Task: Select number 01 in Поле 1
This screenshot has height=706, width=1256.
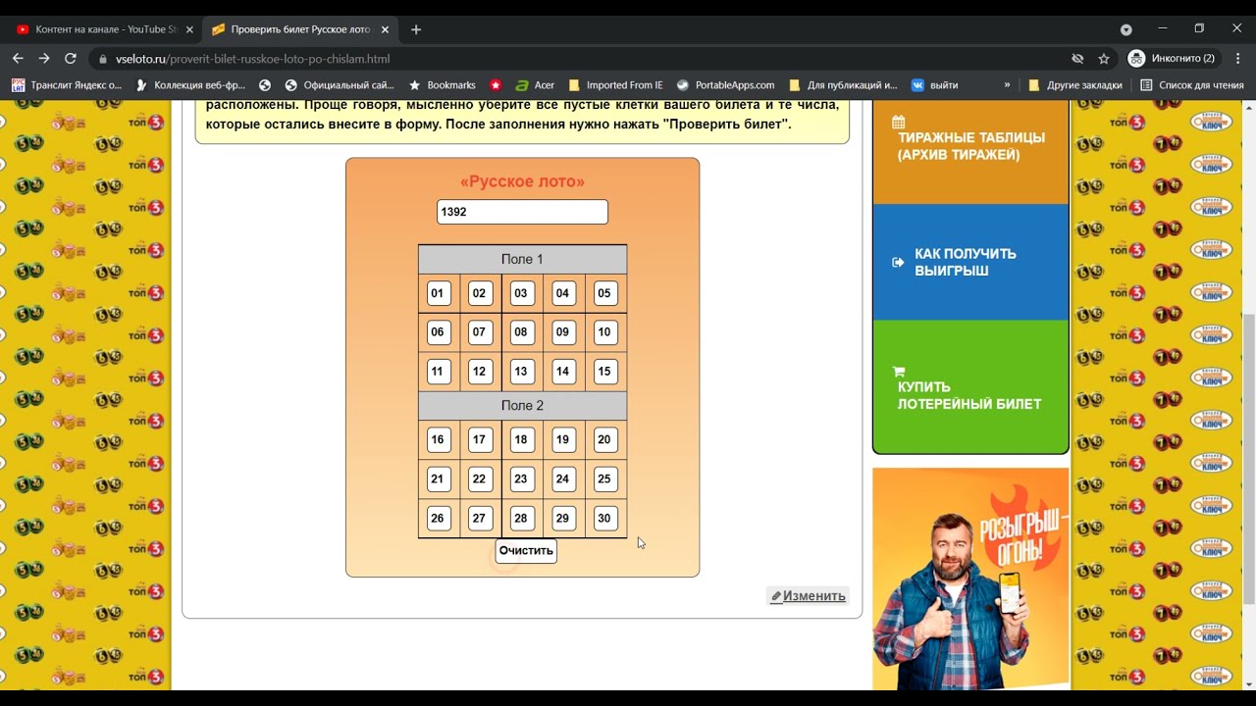Action: 438,293
